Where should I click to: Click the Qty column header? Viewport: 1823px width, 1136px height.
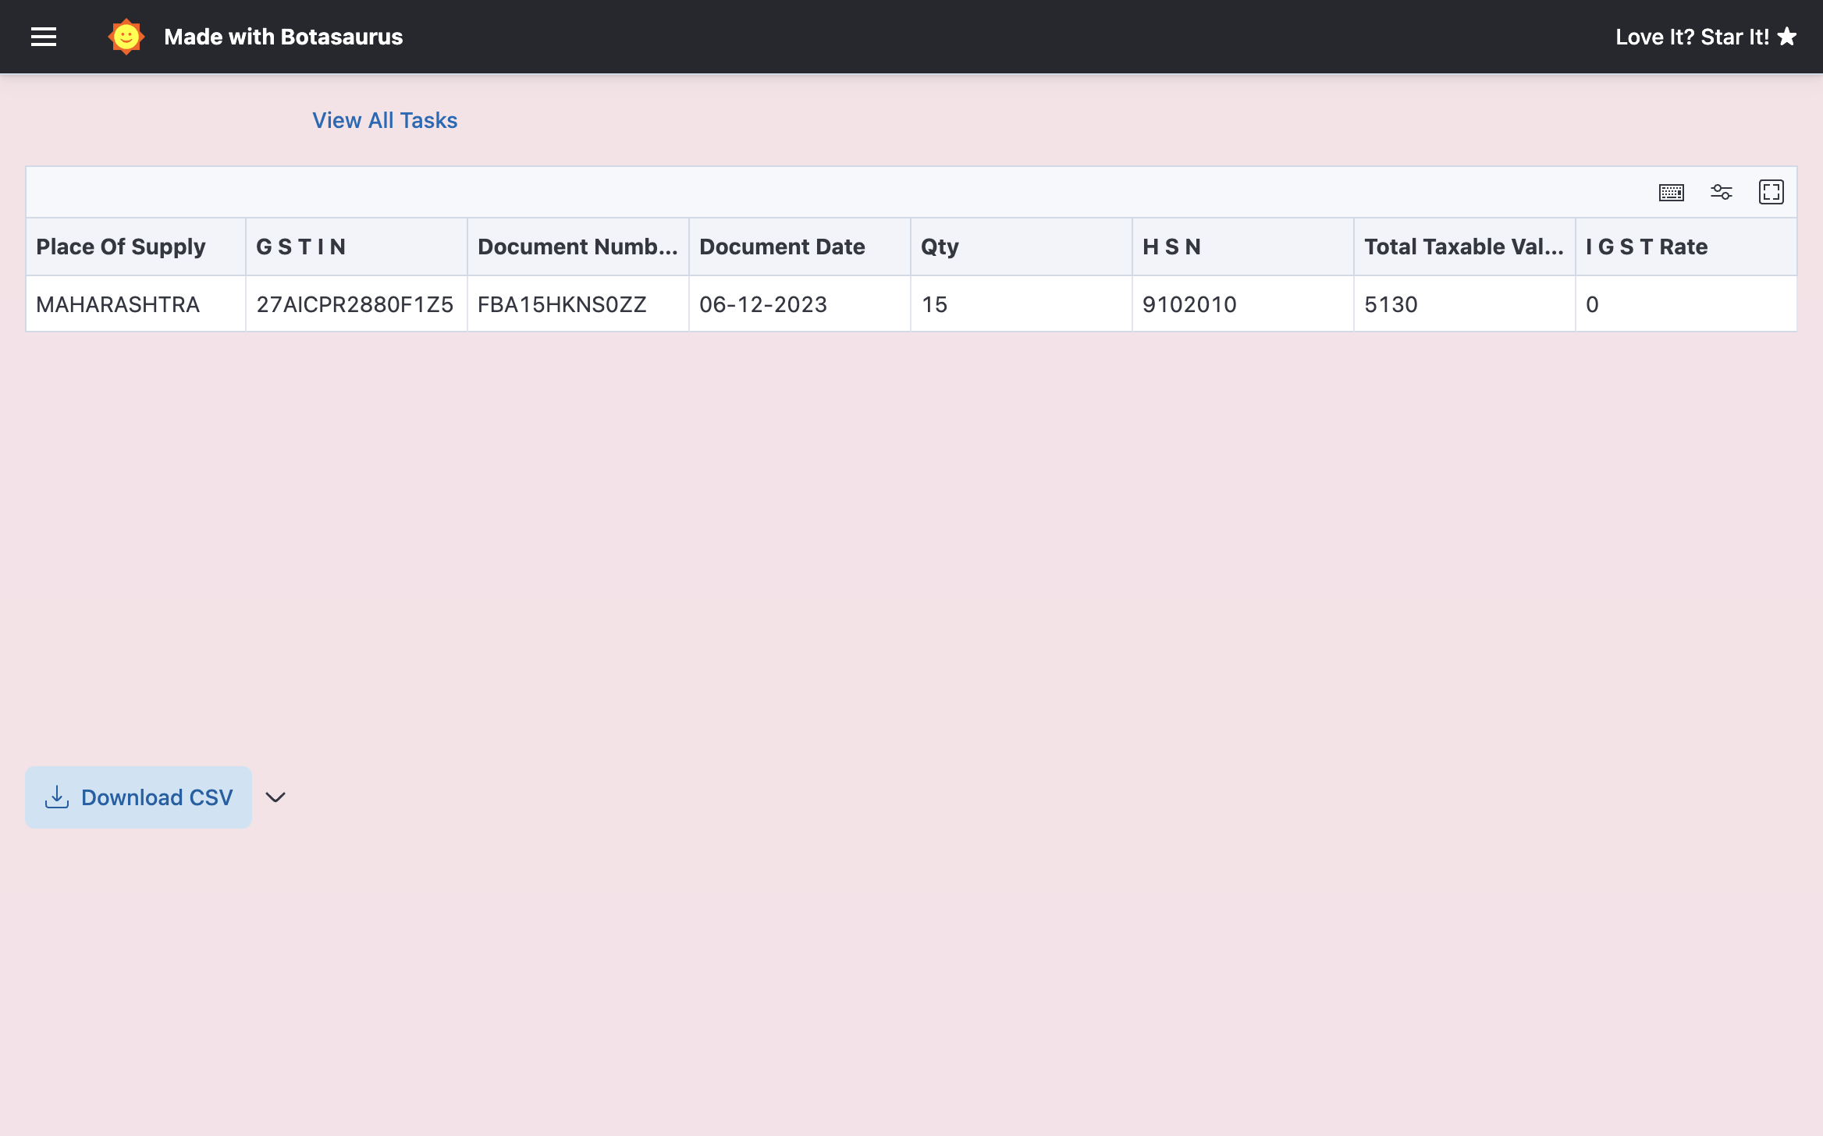click(940, 247)
